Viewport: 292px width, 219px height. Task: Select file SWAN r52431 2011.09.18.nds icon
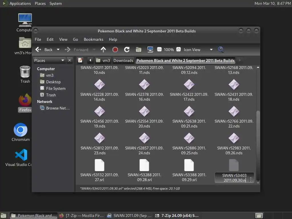pyautogui.click(x=234, y=84)
